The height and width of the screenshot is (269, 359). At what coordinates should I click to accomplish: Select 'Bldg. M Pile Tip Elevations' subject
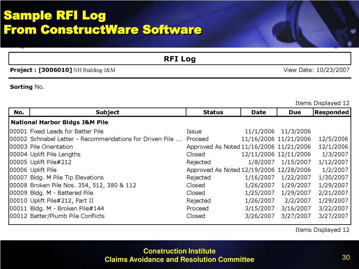click(67, 178)
